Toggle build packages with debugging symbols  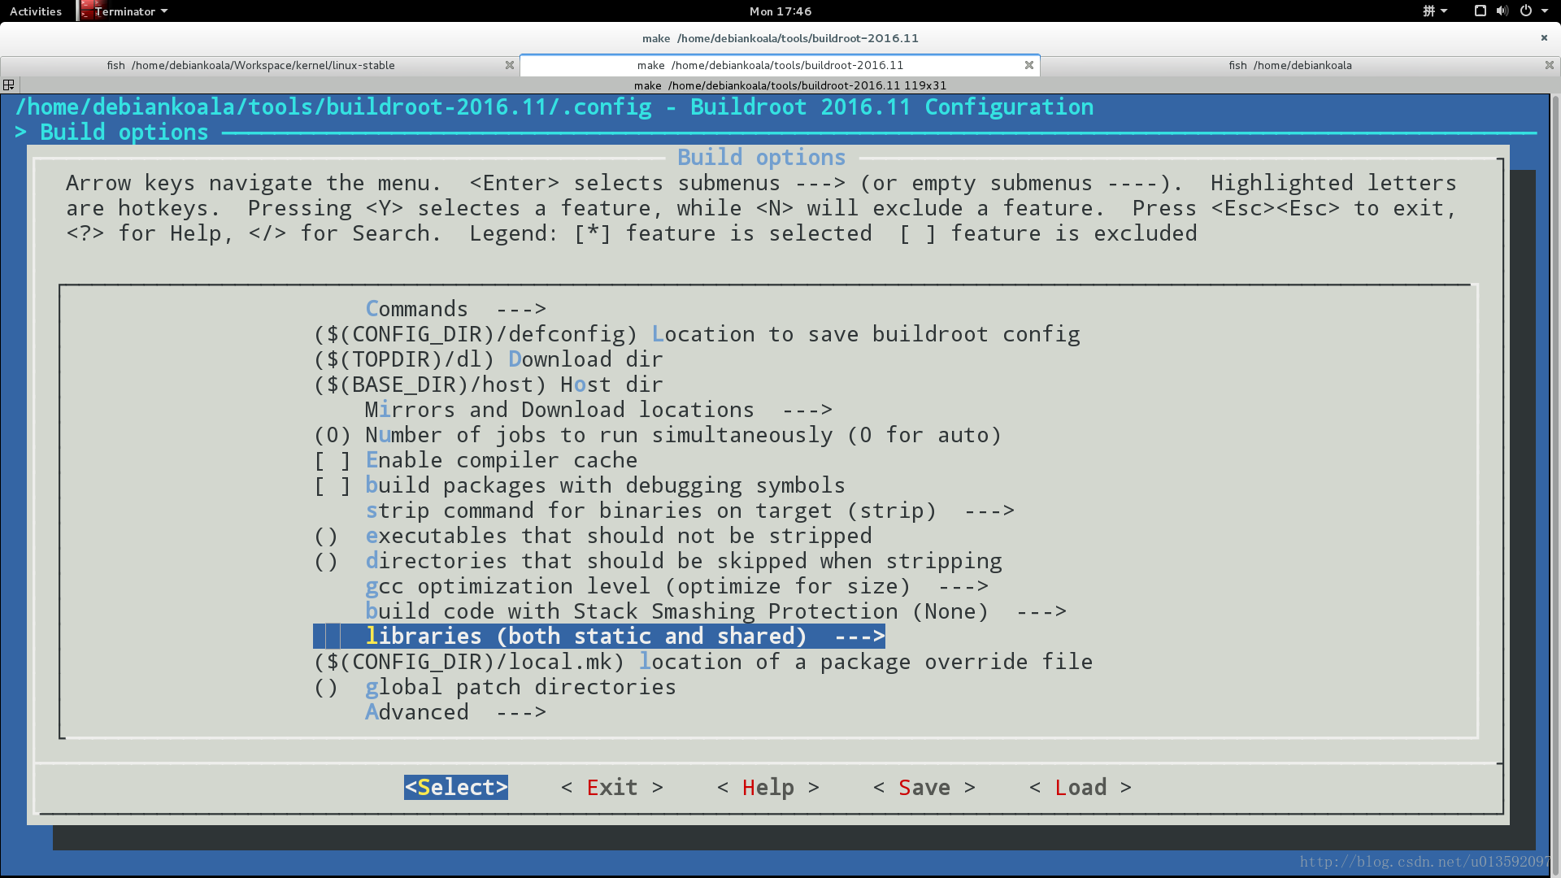pyautogui.click(x=331, y=485)
